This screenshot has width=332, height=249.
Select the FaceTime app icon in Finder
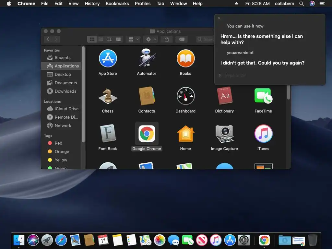tap(263, 96)
